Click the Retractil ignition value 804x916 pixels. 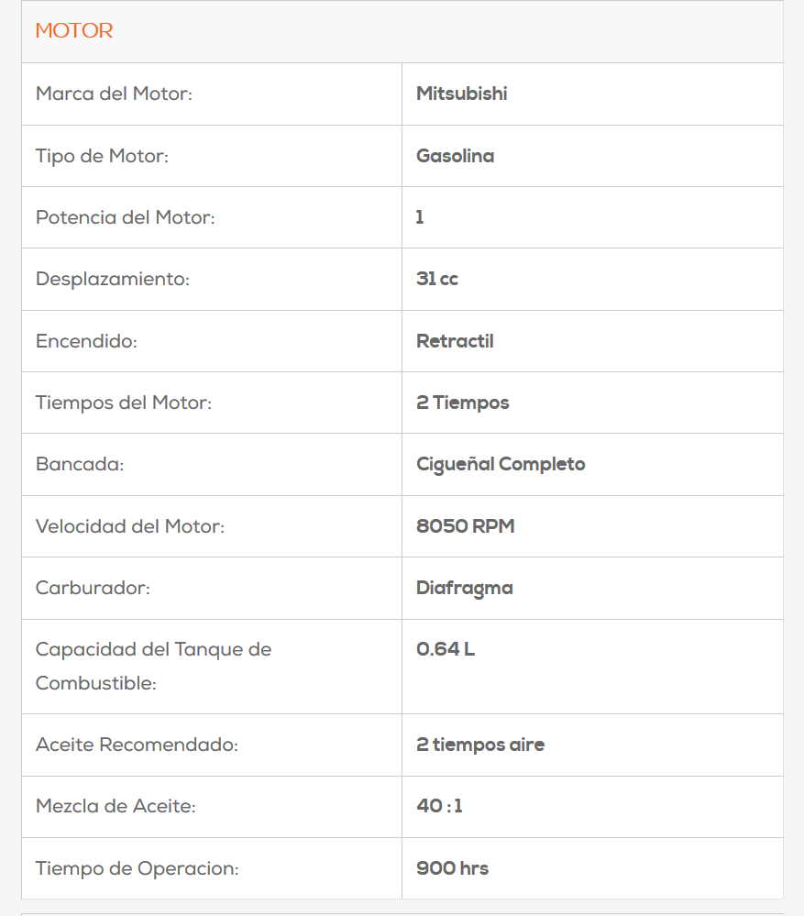pos(455,341)
